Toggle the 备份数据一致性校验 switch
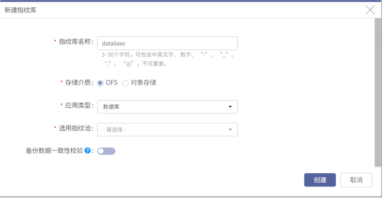Screen dimensions: 384x199 tap(106, 151)
